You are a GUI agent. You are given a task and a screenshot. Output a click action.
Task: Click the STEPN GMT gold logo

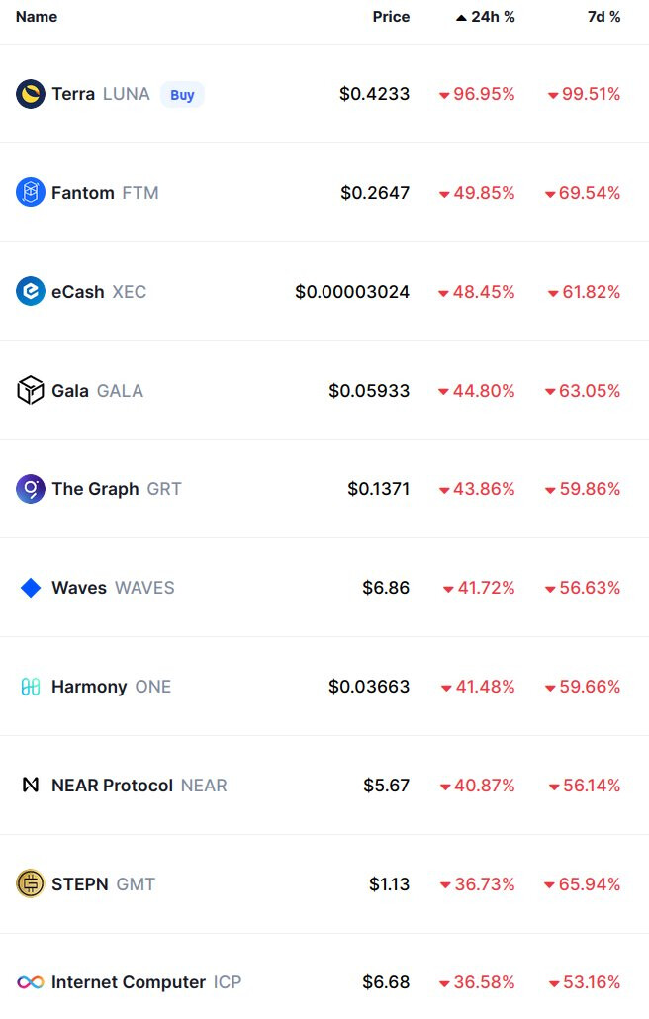31,883
